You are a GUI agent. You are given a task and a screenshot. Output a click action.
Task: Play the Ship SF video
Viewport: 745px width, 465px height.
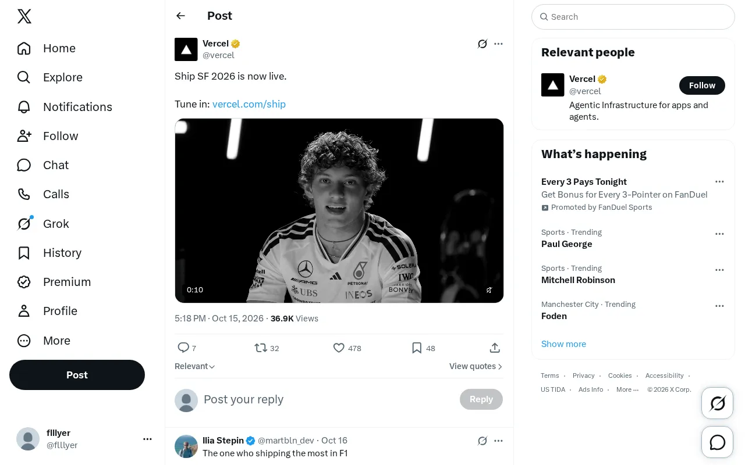(x=339, y=210)
